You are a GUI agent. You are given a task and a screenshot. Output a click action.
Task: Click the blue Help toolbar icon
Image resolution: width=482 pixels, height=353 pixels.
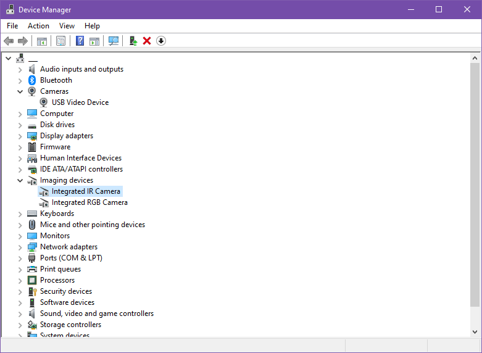click(80, 41)
